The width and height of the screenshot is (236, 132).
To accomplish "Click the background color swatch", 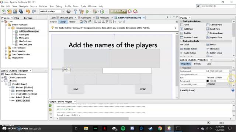I will (x=208, y=71).
